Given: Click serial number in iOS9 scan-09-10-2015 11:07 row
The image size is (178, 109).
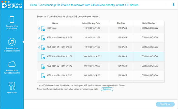Looking at the screenshot, I should click(x=150, y=56).
